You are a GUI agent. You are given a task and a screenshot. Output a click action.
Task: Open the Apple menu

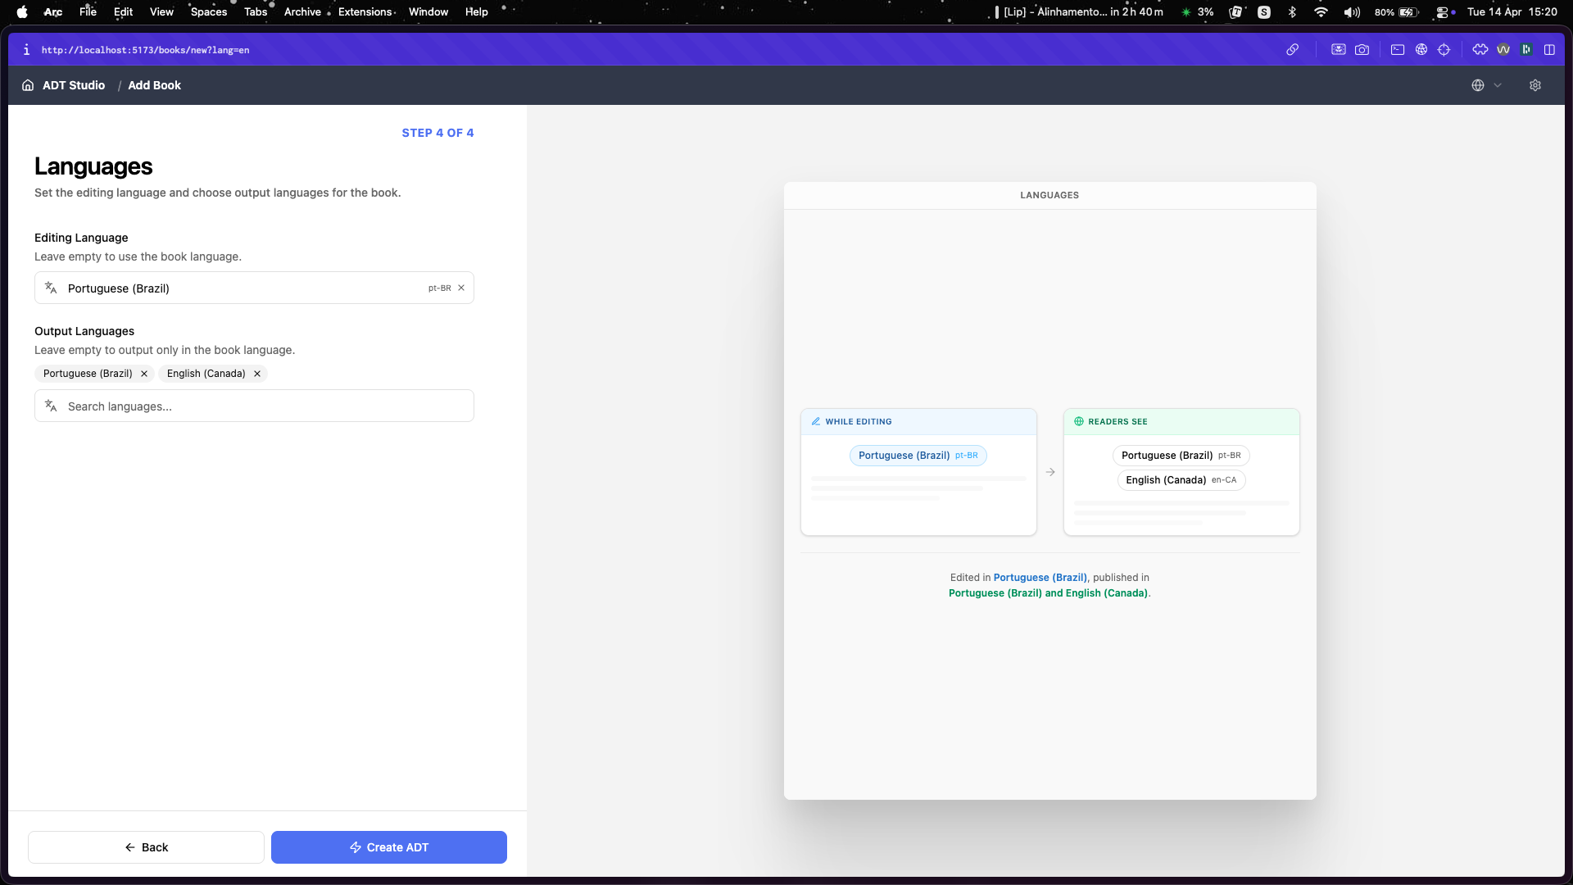(22, 11)
